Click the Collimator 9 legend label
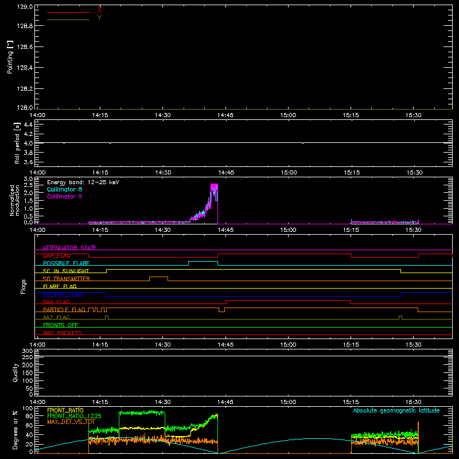This screenshot has height=459, width=459. pos(64,196)
